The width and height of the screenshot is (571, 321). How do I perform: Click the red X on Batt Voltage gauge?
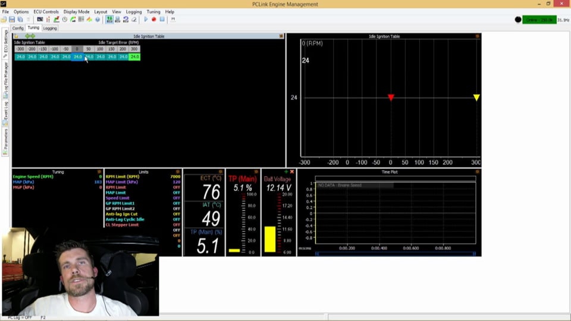pyautogui.click(x=292, y=171)
